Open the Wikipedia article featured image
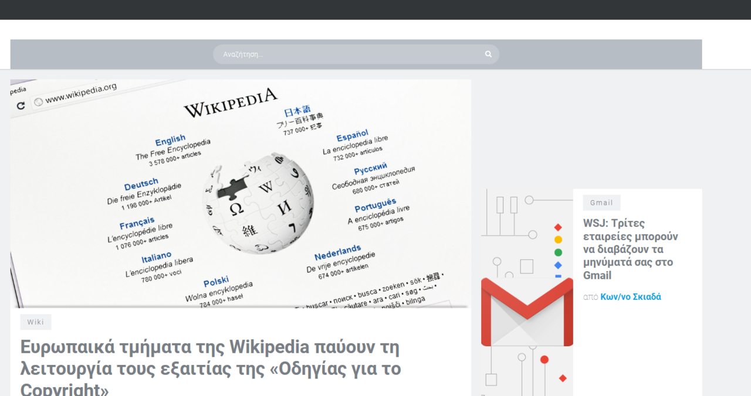Image resolution: width=751 pixels, height=396 pixels. 241,194
